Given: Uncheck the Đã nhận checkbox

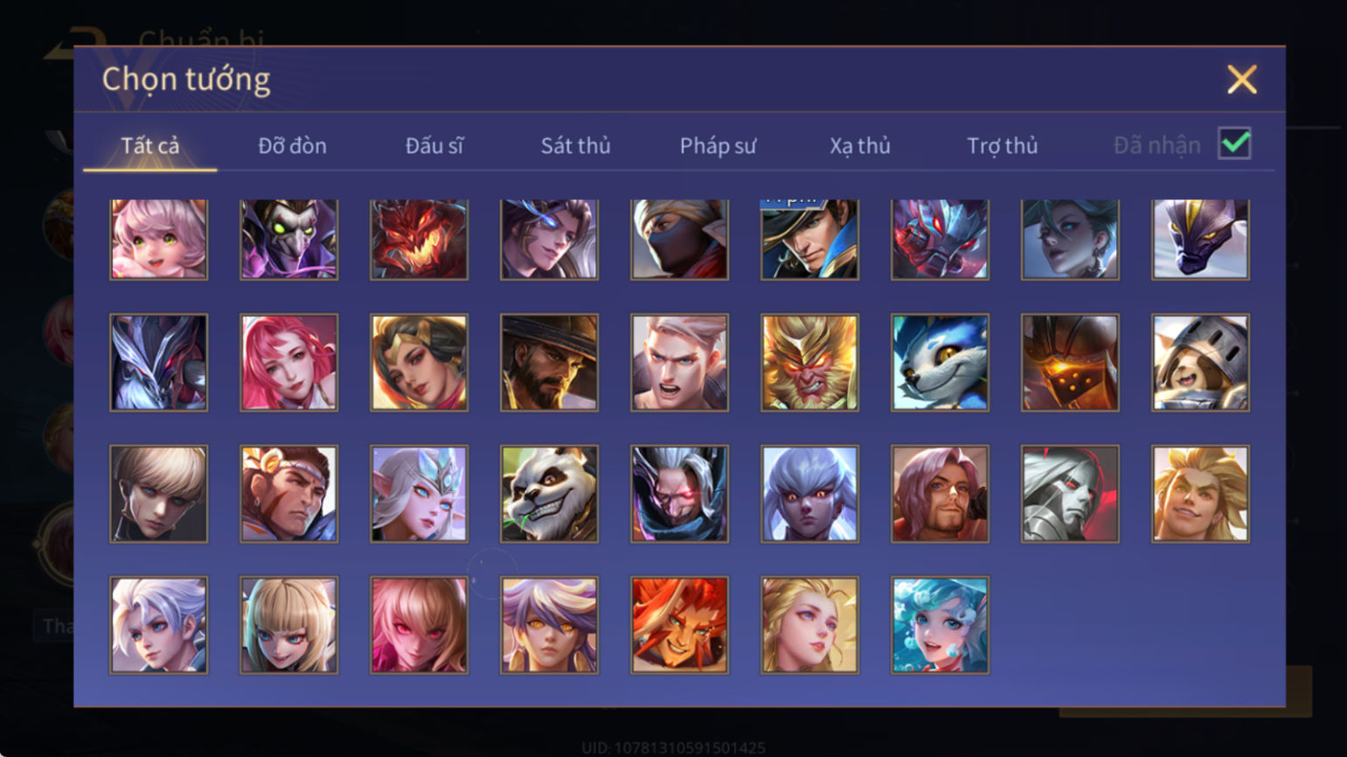Looking at the screenshot, I should pos(1234,143).
